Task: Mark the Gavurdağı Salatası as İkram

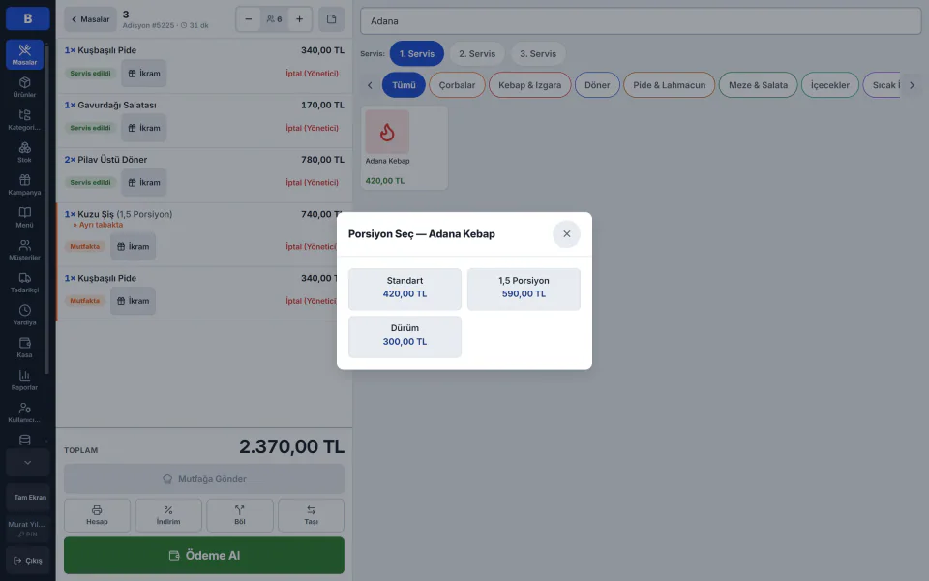Action: tap(144, 128)
